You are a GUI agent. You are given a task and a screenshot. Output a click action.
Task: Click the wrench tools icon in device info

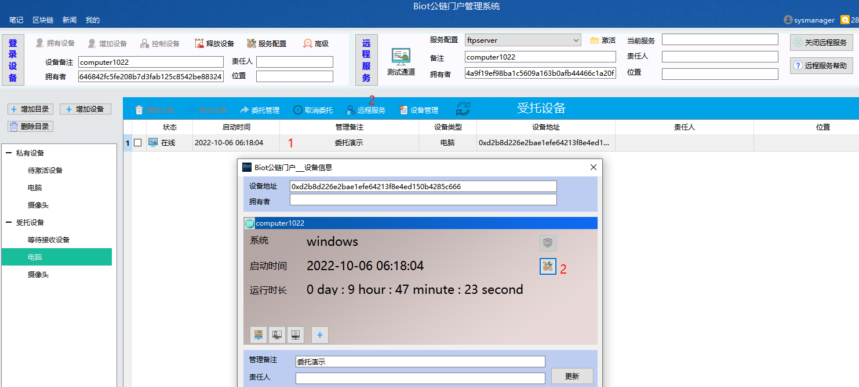click(x=548, y=266)
